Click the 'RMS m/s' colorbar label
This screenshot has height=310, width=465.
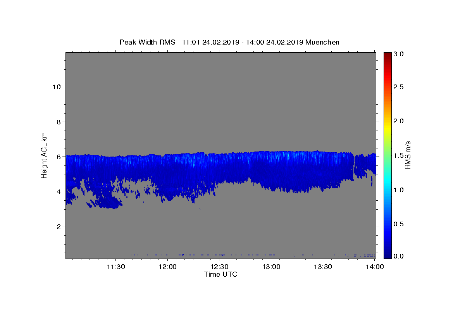tap(407, 155)
